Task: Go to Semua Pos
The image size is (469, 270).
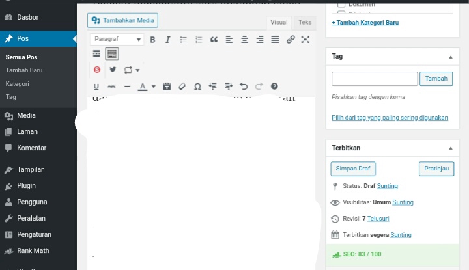Action: click(x=21, y=57)
